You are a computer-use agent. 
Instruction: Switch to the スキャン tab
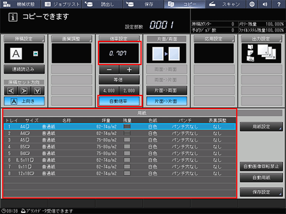point(225,4)
